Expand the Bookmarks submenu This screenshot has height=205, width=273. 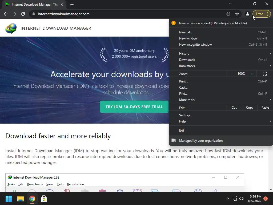coord(221,66)
